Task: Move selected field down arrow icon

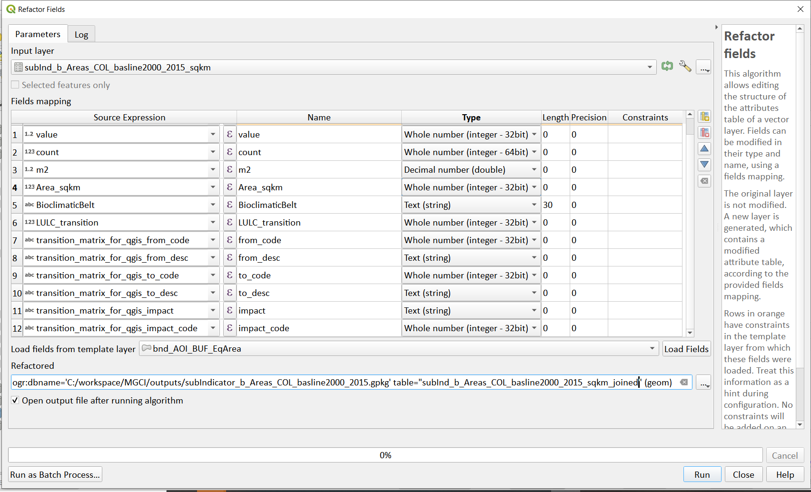Action: click(704, 165)
